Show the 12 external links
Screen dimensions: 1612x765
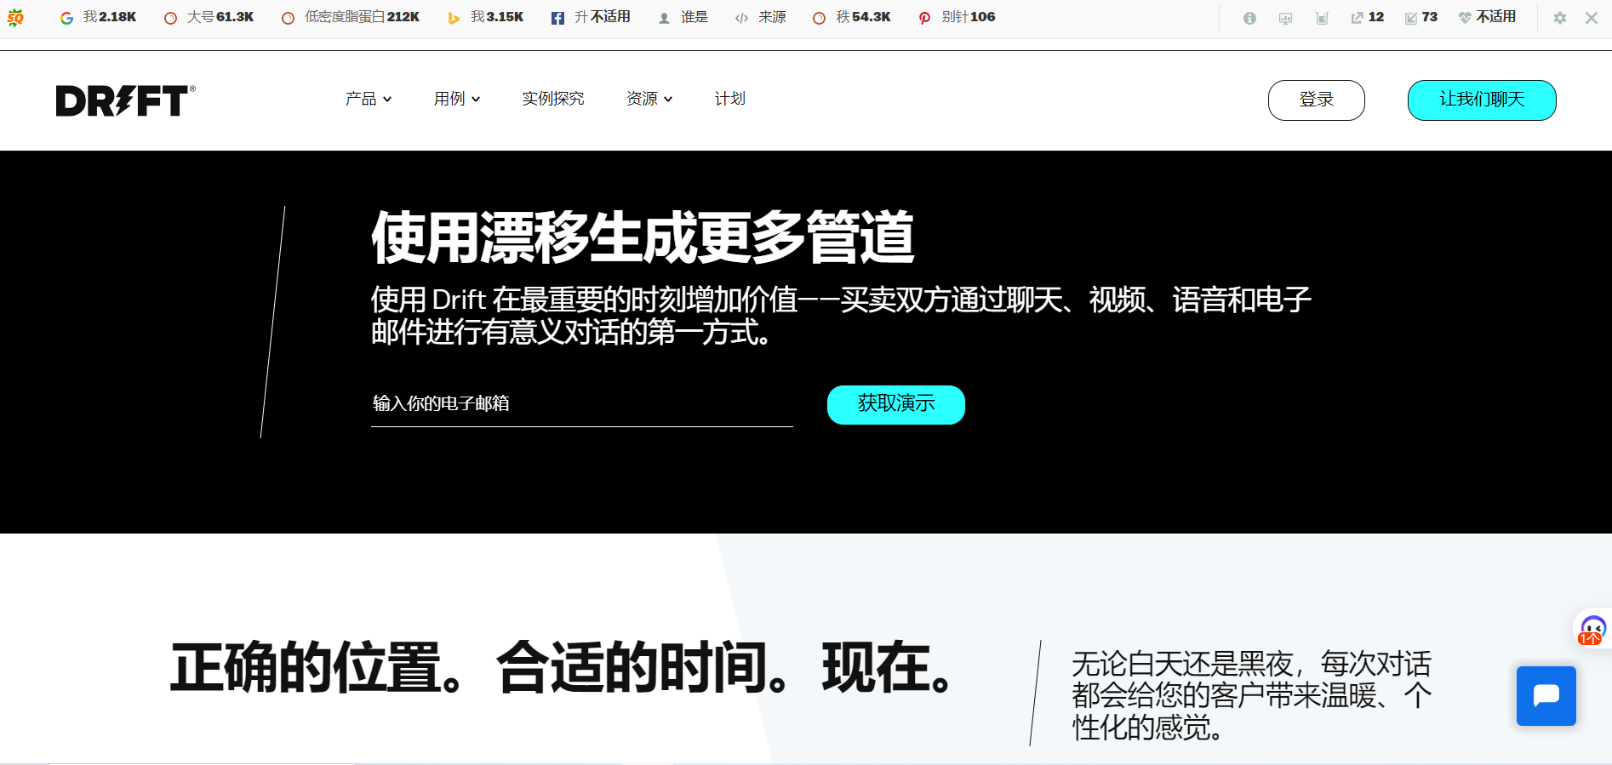coord(1367,17)
